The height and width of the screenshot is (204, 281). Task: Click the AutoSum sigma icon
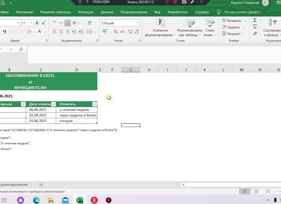(x=255, y=21)
